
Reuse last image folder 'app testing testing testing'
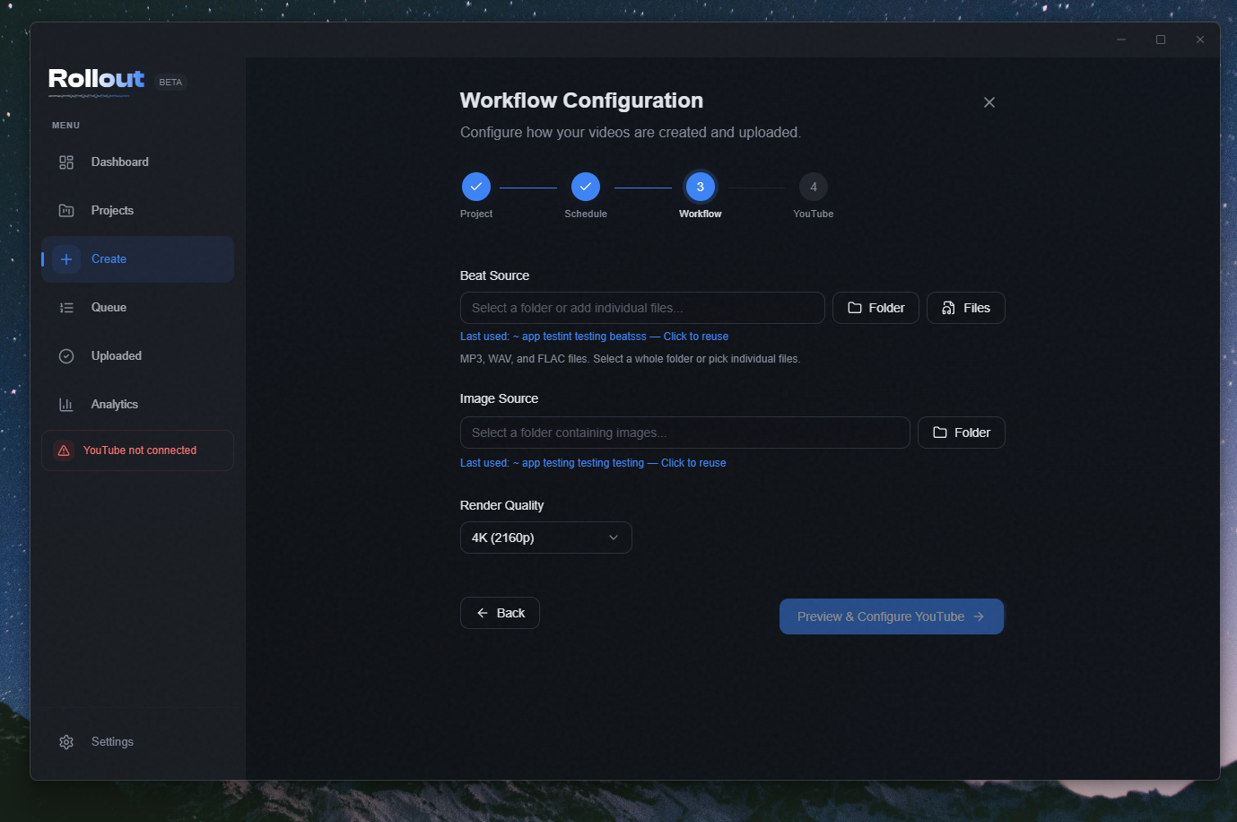click(x=593, y=463)
